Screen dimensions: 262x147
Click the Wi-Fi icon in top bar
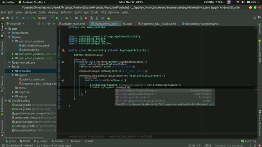click(x=237, y=2)
